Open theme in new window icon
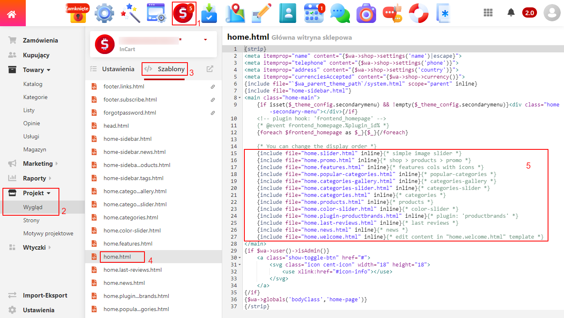 tap(210, 69)
